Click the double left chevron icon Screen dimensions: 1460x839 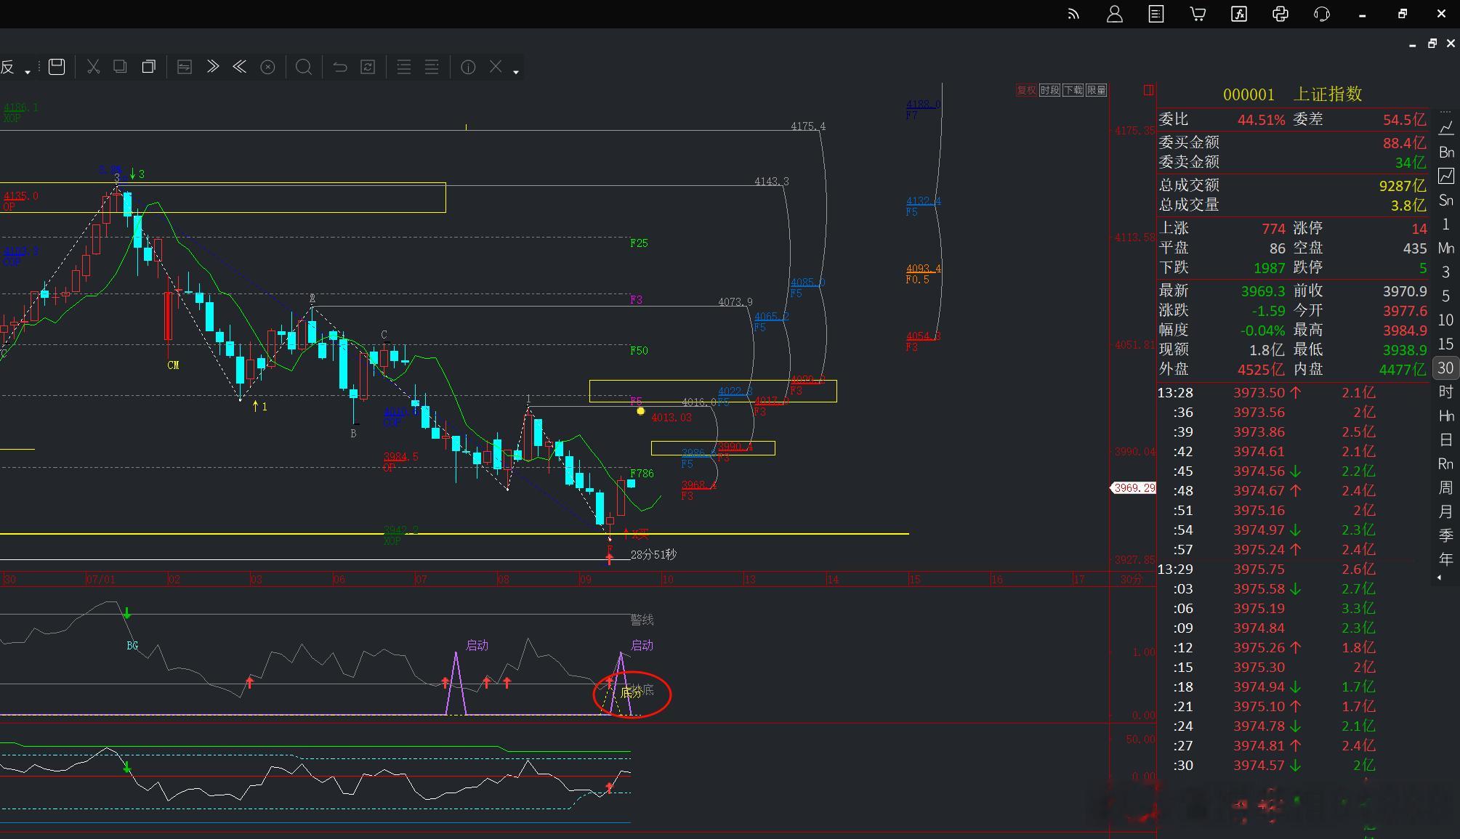pyautogui.click(x=240, y=67)
